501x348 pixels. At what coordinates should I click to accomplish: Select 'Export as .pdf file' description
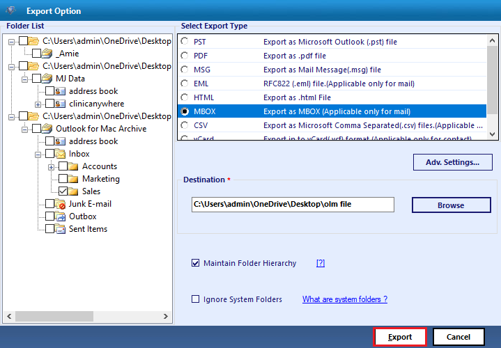295,56
